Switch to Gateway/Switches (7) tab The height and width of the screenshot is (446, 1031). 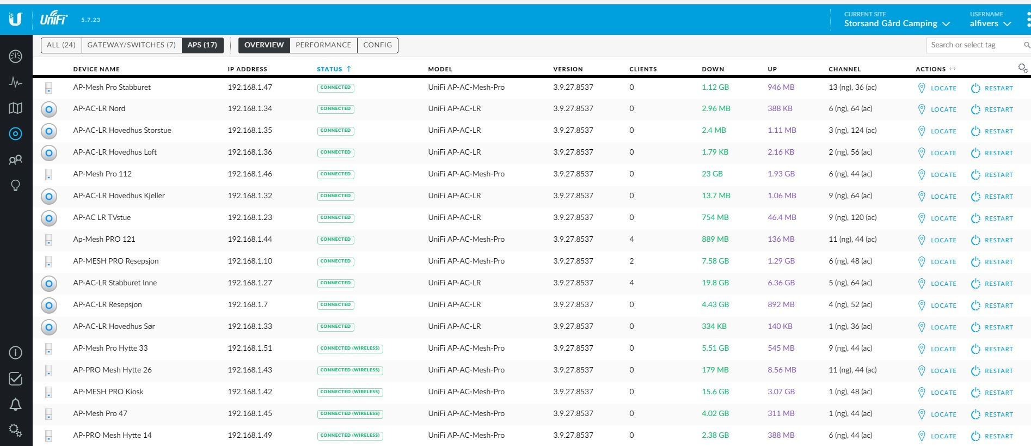click(131, 45)
